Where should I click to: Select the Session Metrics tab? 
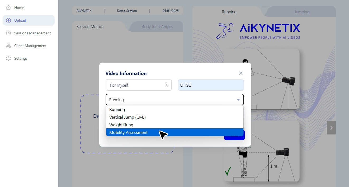tap(90, 27)
